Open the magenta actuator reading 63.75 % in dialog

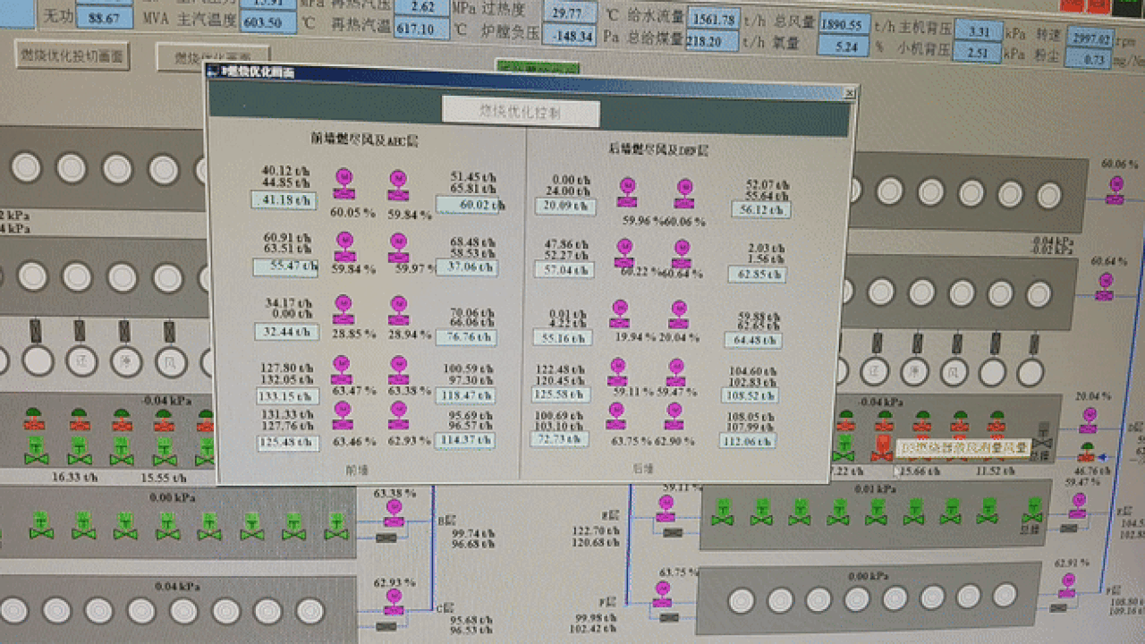tap(615, 416)
